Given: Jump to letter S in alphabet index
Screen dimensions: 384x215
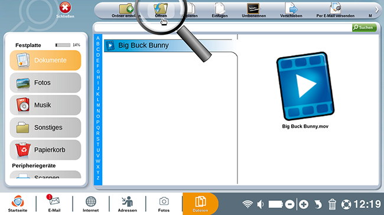Looking at the screenshot, I should point(98,139).
